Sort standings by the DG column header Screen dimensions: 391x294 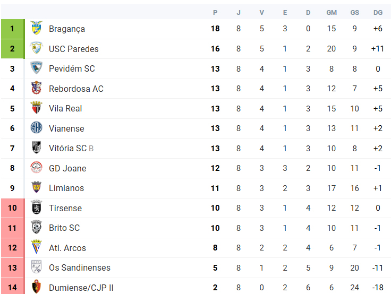[378, 12]
